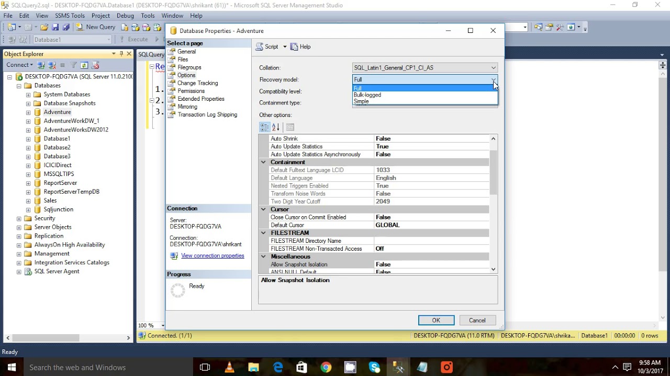Image resolution: width=670 pixels, height=376 pixels.
Task: Click the Save All icon
Action: tap(66, 27)
